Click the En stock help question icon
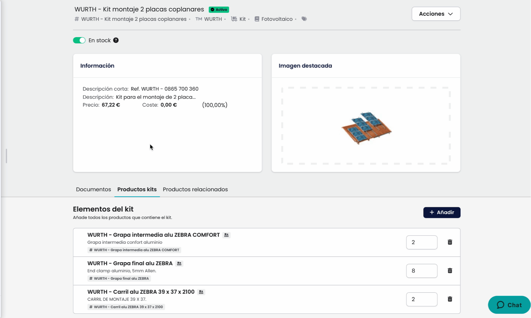The width and height of the screenshot is (531, 318). [x=116, y=40]
